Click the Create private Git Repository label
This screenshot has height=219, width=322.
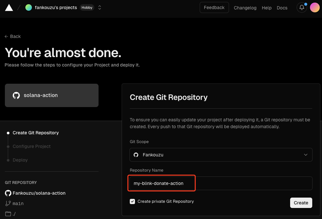tap(166, 201)
